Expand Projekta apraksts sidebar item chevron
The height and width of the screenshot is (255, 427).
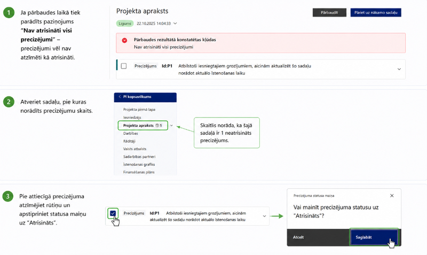(x=171, y=126)
